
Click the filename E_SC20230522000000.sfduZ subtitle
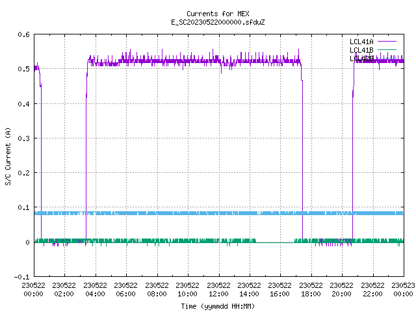218,22
